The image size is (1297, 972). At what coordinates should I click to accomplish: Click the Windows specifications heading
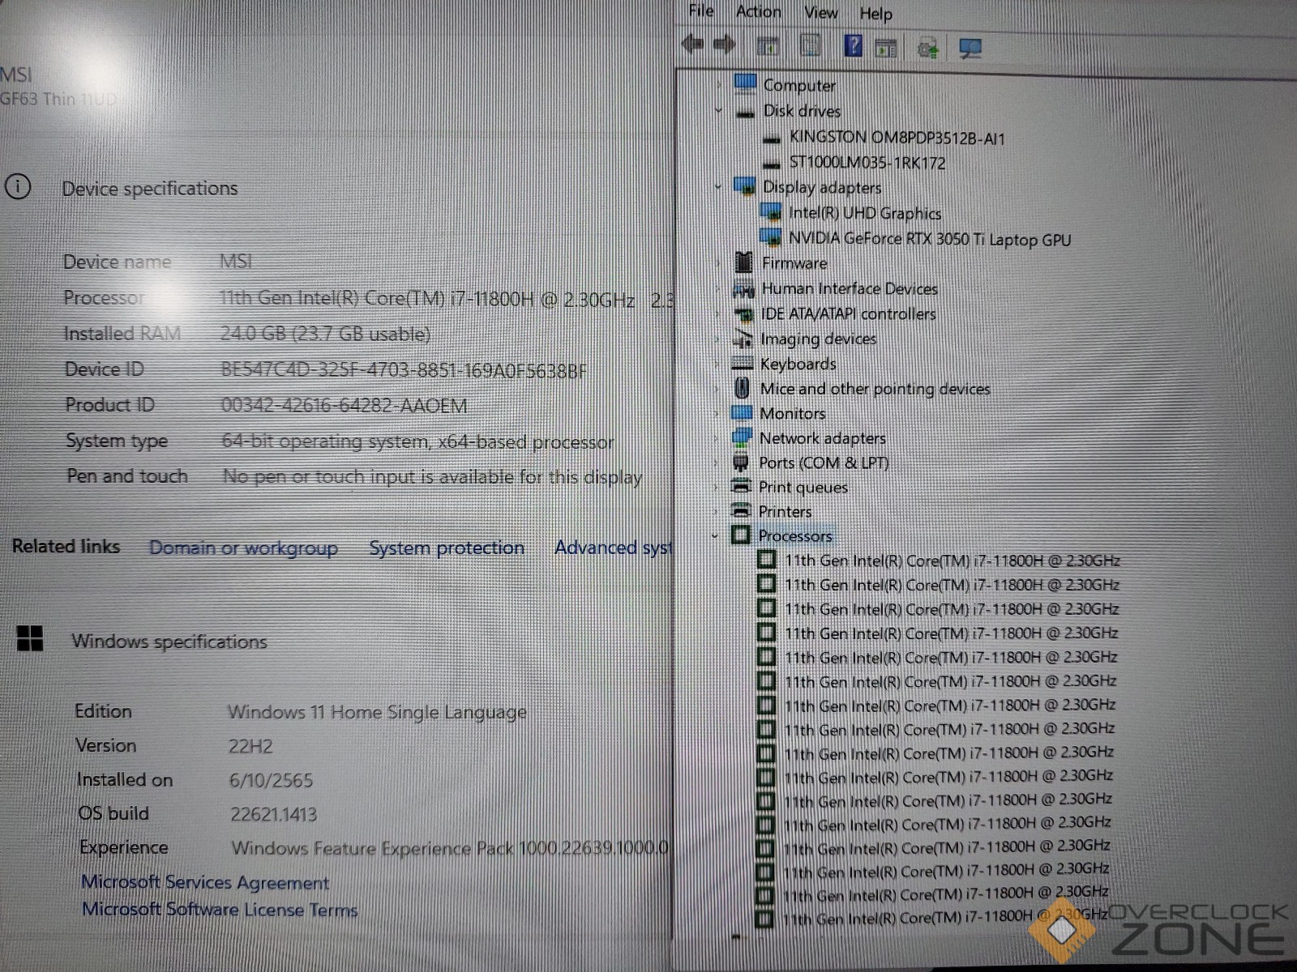(x=169, y=642)
